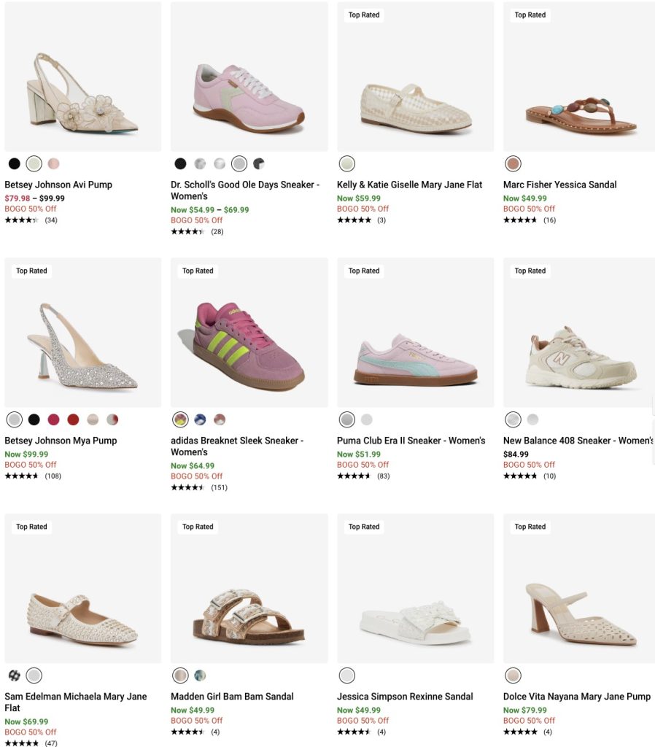Open Dolce Vita Nayana Mary Jane Pump link
Image resolution: width=655 pixels, height=747 pixels.
coord(576,697)
